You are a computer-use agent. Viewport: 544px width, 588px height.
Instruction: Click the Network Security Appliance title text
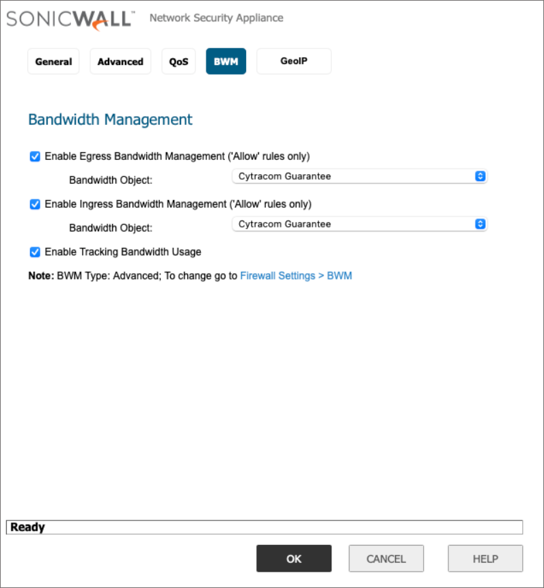tap(216, 18)
